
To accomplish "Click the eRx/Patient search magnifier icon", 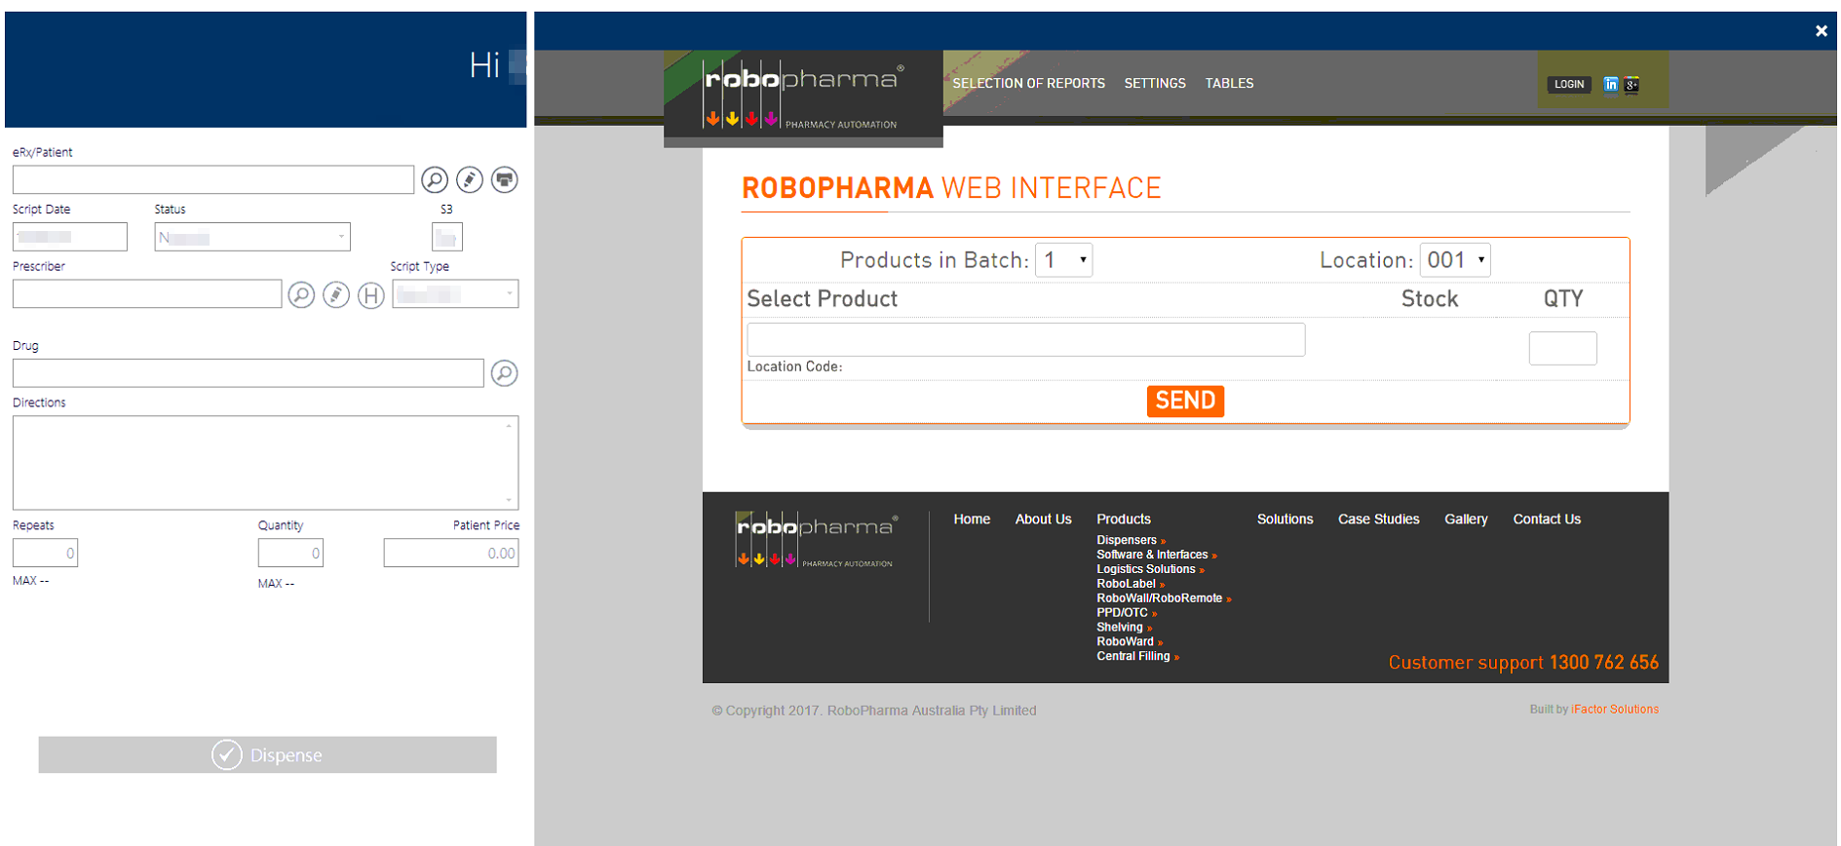I will [x=435, y=179].
